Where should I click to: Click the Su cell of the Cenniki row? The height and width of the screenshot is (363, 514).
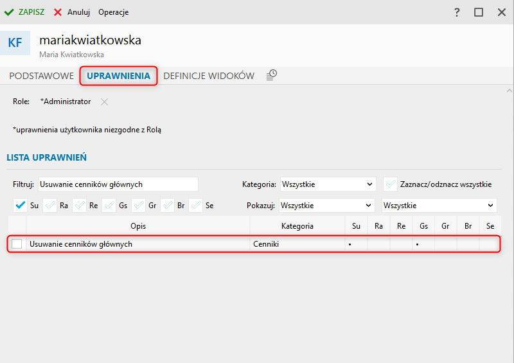click(356, 244)
